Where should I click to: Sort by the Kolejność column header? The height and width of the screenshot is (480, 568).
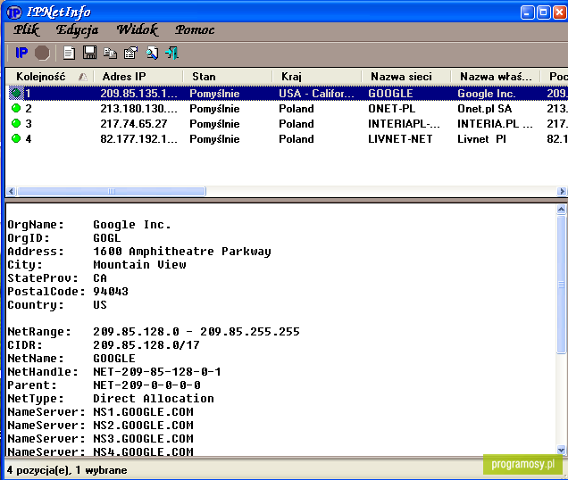pos(50,77)
